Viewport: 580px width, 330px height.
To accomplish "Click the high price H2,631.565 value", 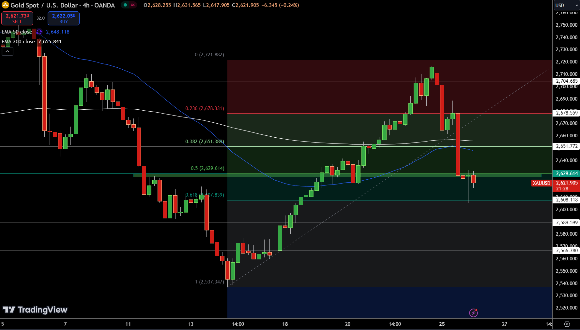I will pos(187,5).
